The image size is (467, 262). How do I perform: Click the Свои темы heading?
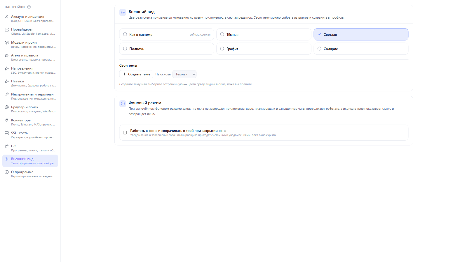coord(128,65)
